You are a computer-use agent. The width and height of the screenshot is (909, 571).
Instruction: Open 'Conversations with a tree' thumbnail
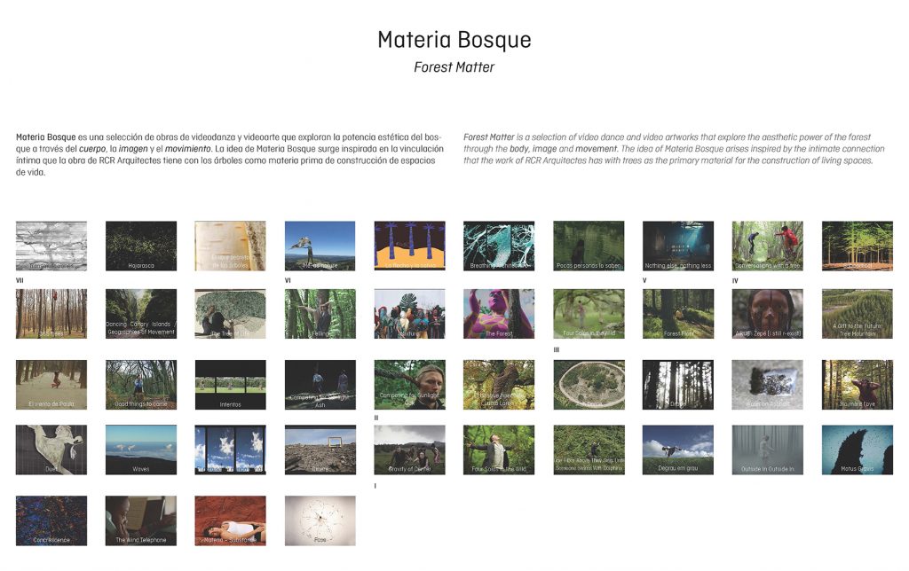pos(767,246)
